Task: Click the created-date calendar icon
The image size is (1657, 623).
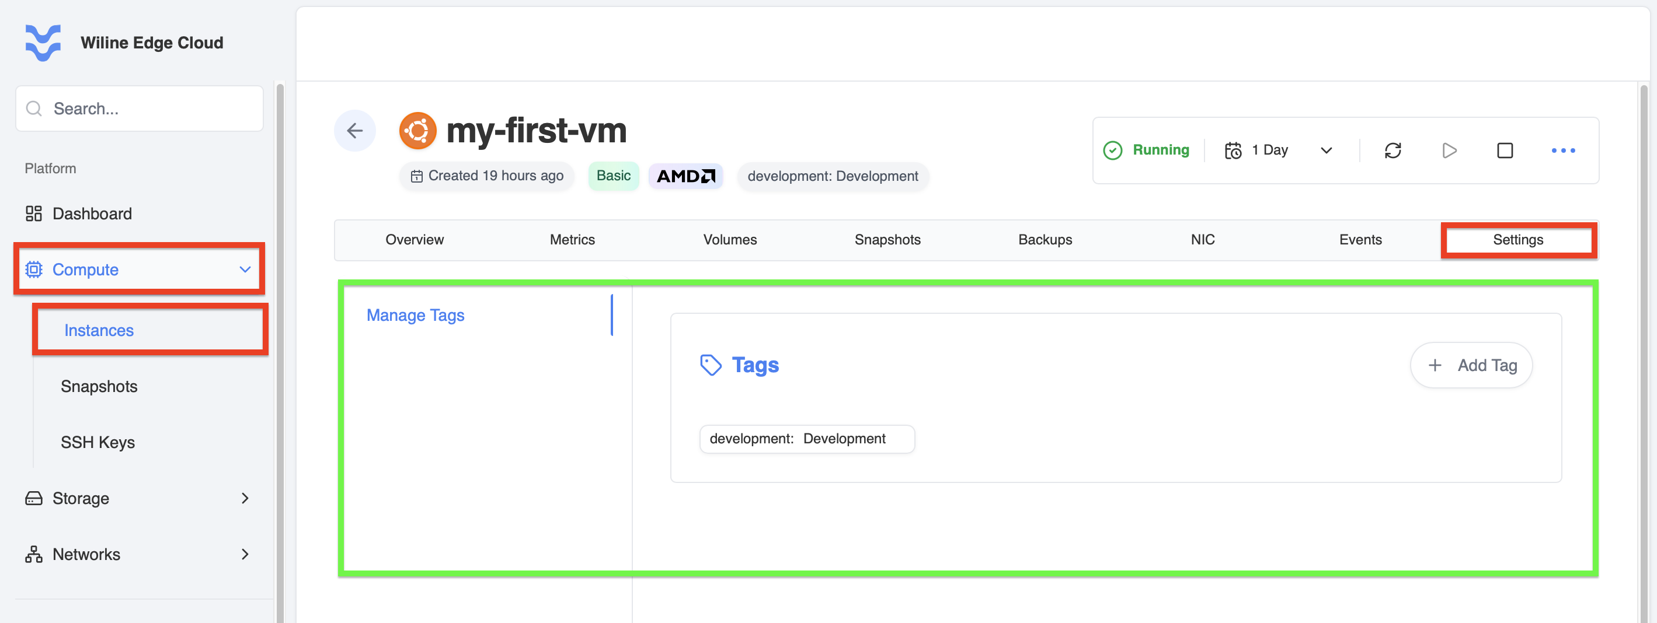Action: pos(417,176)
